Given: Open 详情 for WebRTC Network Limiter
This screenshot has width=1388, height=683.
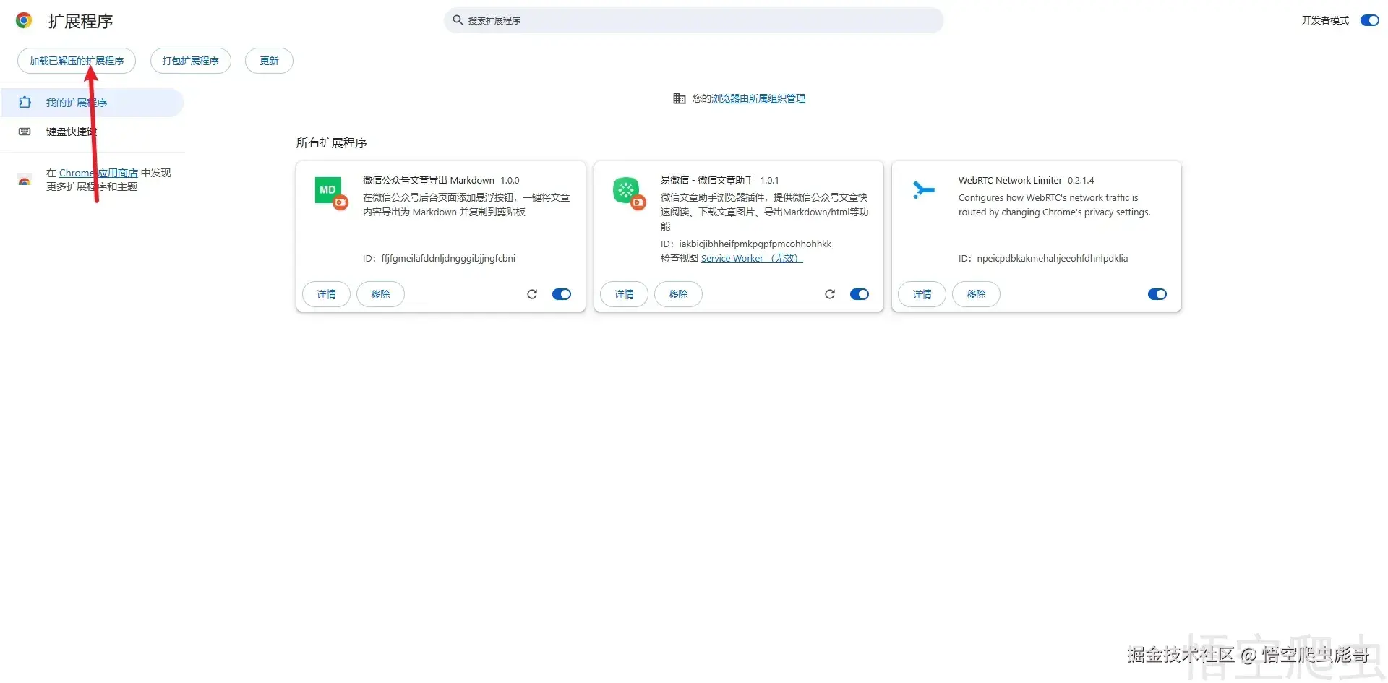Looking at the screenshot, I should tap(922, 294).
